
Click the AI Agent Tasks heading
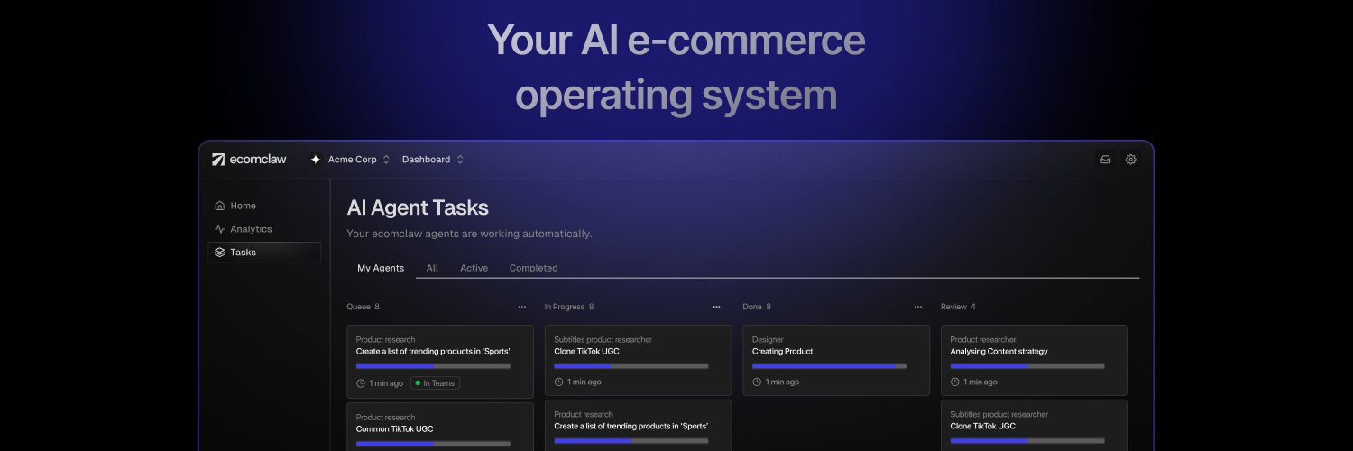tap(418, 207)
